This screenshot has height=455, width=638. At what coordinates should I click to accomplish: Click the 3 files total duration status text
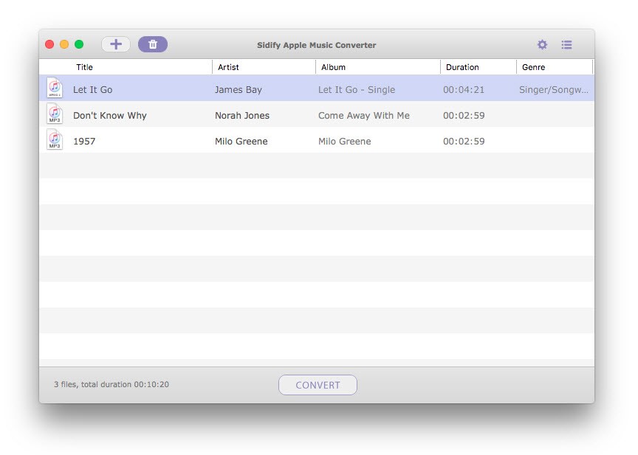click(x=112, y=384)
